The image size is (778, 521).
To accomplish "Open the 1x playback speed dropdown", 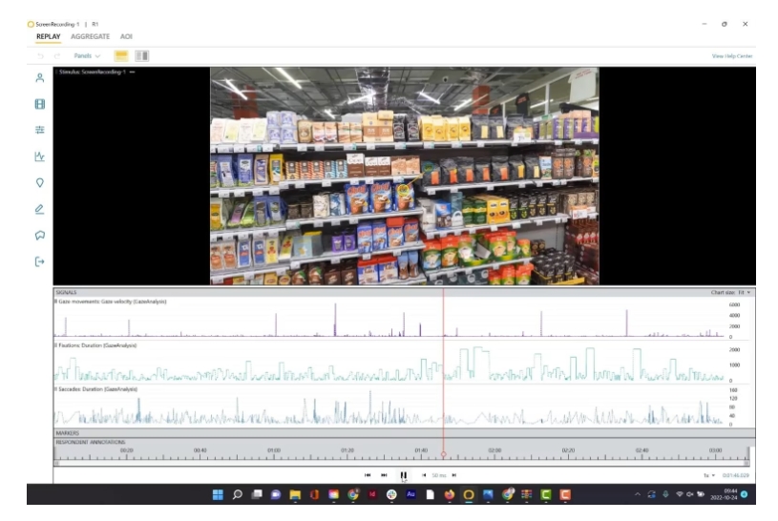I will [709, 474].
